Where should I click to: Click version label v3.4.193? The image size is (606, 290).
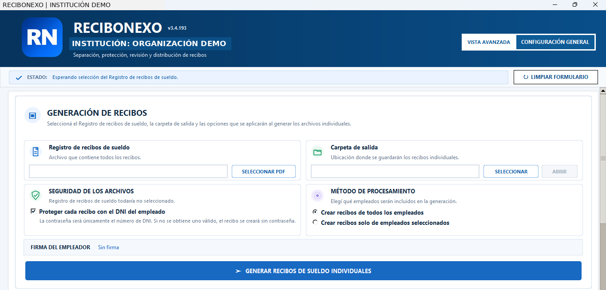[177, 28]
